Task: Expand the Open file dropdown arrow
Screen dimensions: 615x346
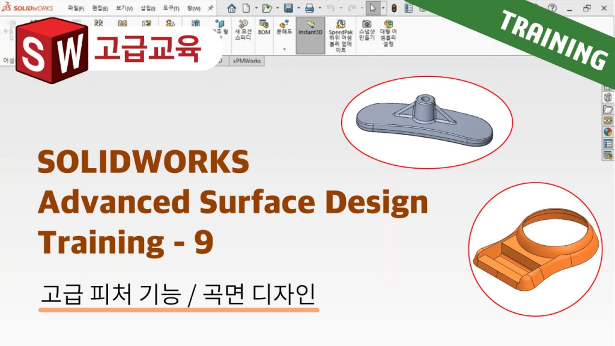Action: coord(277,8)
